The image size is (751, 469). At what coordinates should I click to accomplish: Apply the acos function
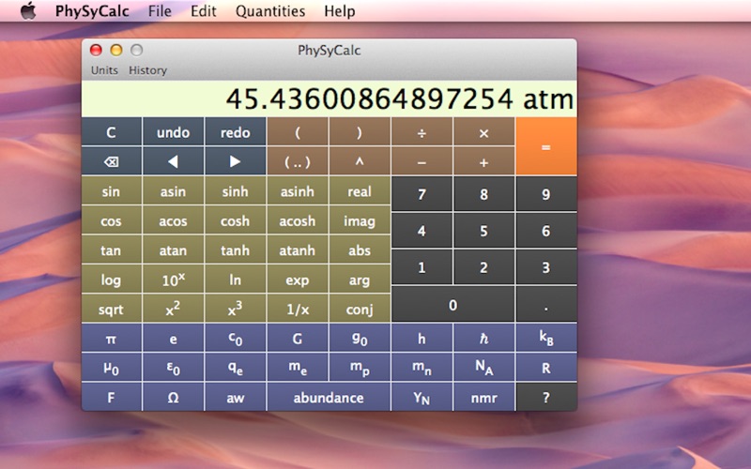pos(173,220)
